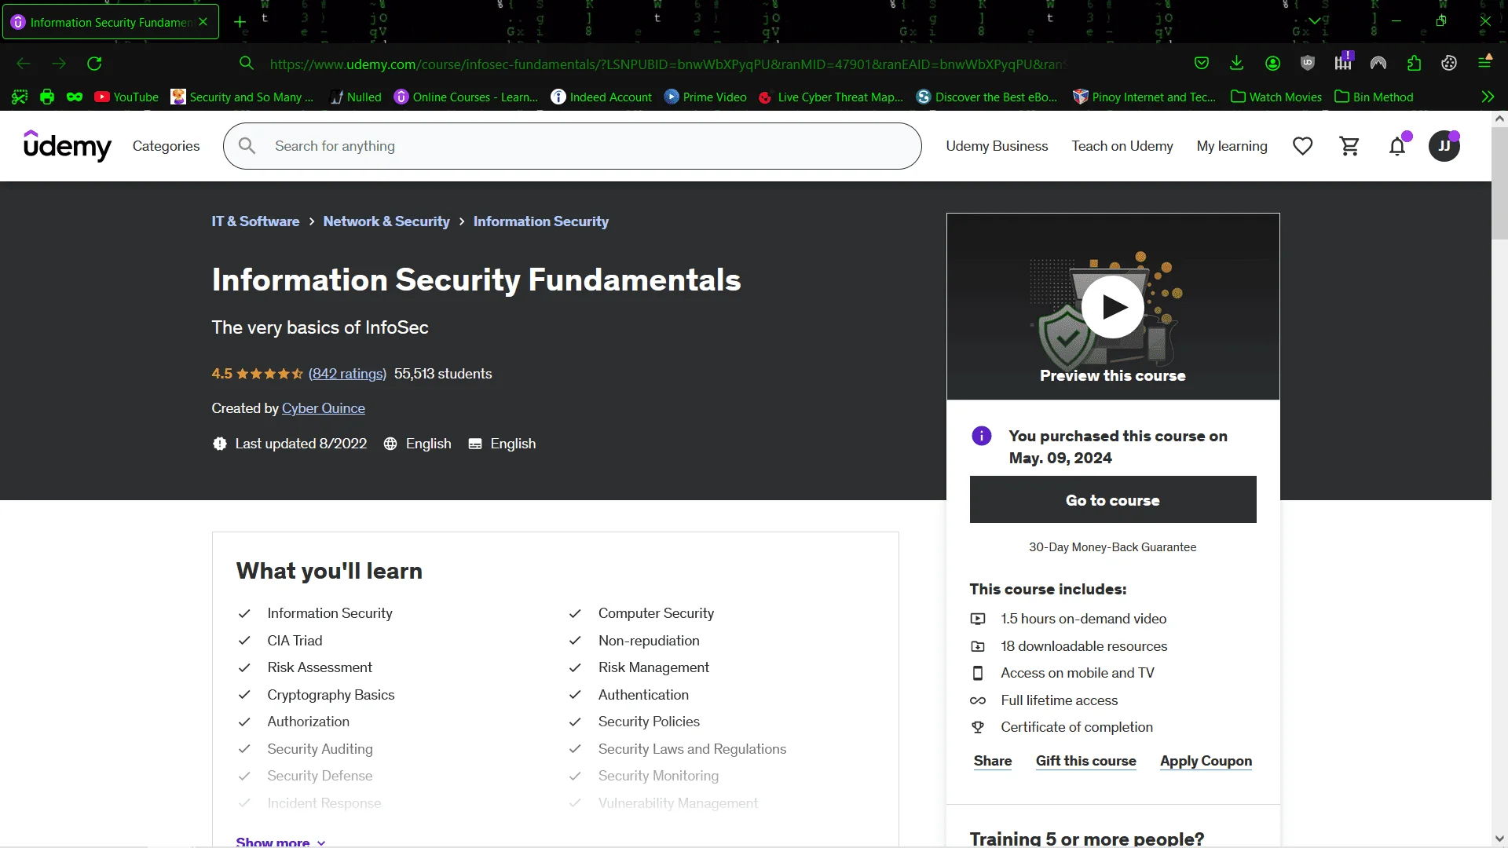1508x848 pixels.
Task: Go forward to the next page
Action: (x=59, y=64)
